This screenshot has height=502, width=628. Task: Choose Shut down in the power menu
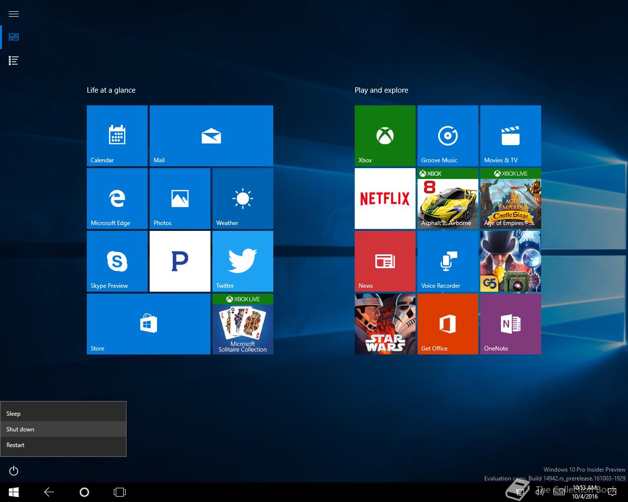point(63,429)
